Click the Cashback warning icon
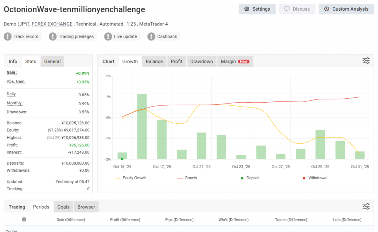 pyautogui.click(x=151, y=36)
